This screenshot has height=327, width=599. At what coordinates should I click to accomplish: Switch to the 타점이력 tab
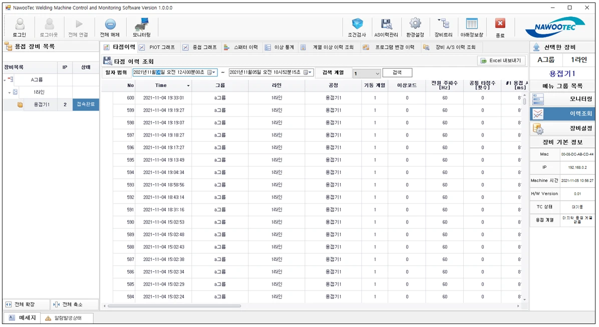pyautogui.click(x=120, y=47)
